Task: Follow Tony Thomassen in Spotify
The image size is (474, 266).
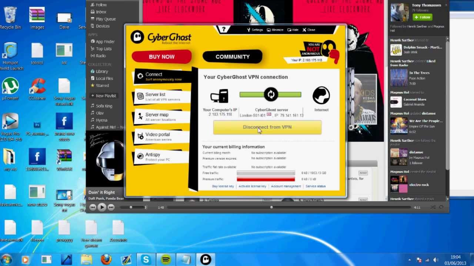Action: point(423,17)
